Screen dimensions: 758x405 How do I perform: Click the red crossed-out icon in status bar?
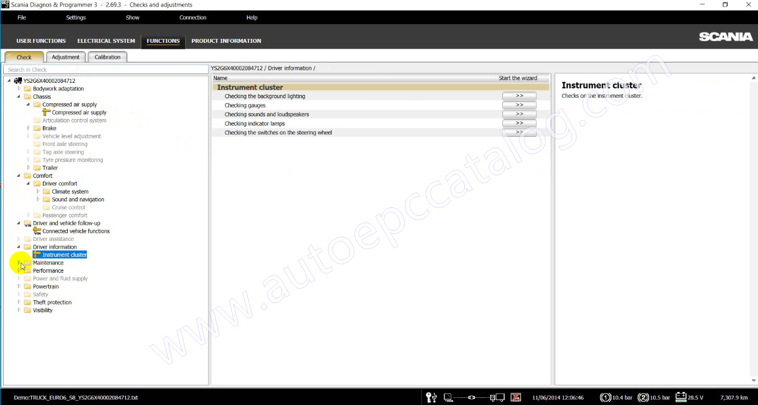pos(516,397)
